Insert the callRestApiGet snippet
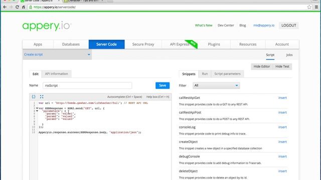The width and height of the screenshot is (321, 180). (282, 98)
